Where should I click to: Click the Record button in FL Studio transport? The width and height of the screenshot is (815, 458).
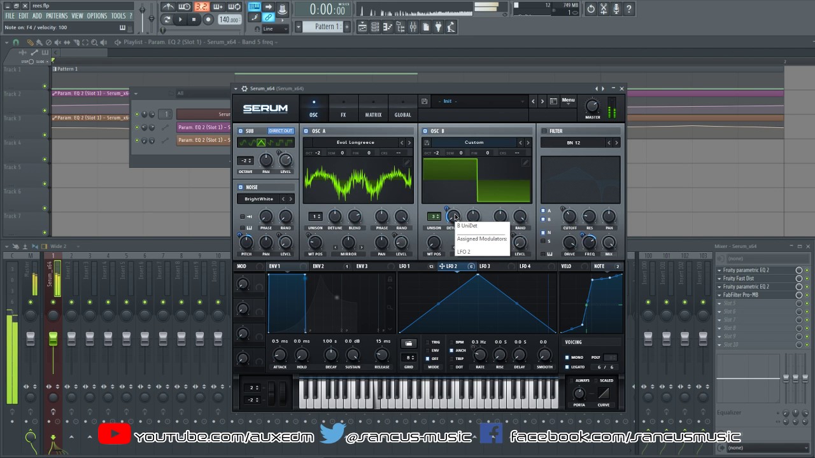point(208,20)
